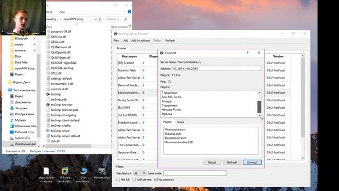
Task: Open the Rules tab in the Connect dialog
Action: [x=181, y=122]
